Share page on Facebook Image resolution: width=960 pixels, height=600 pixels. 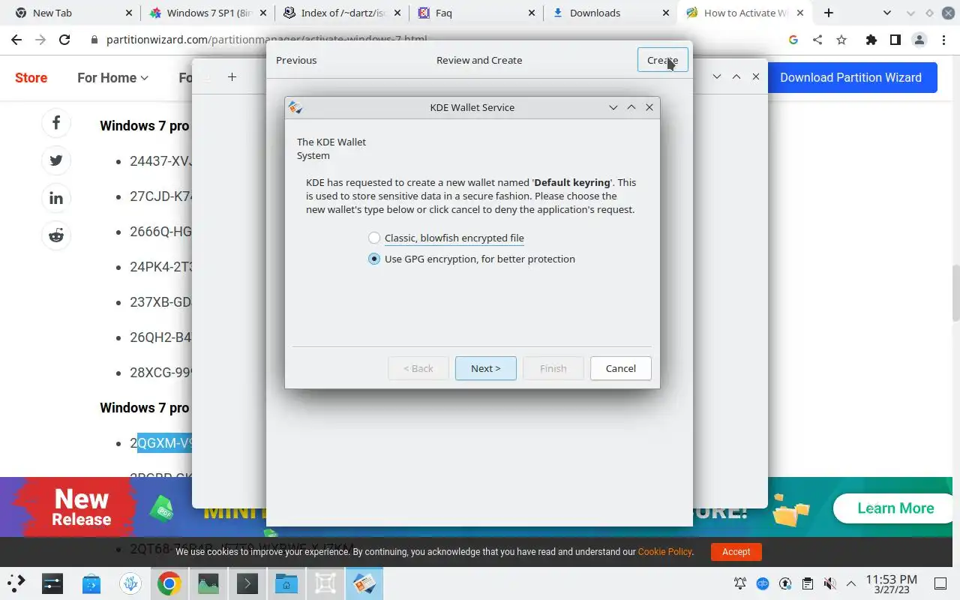point(56,123)
